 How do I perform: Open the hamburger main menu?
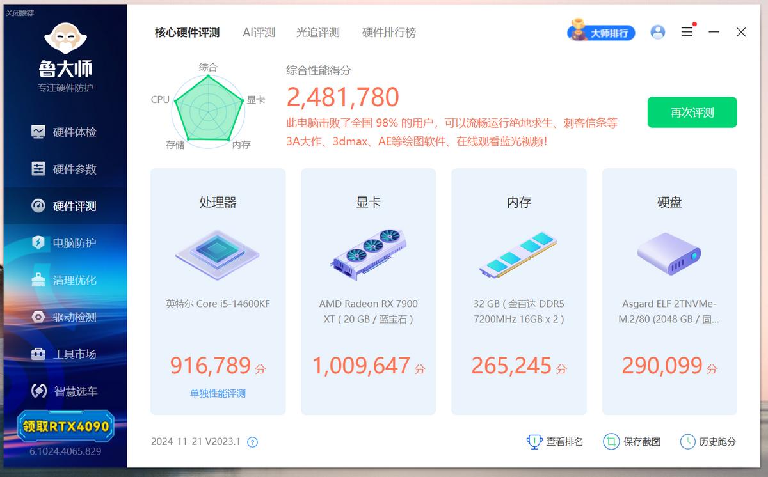687,32
